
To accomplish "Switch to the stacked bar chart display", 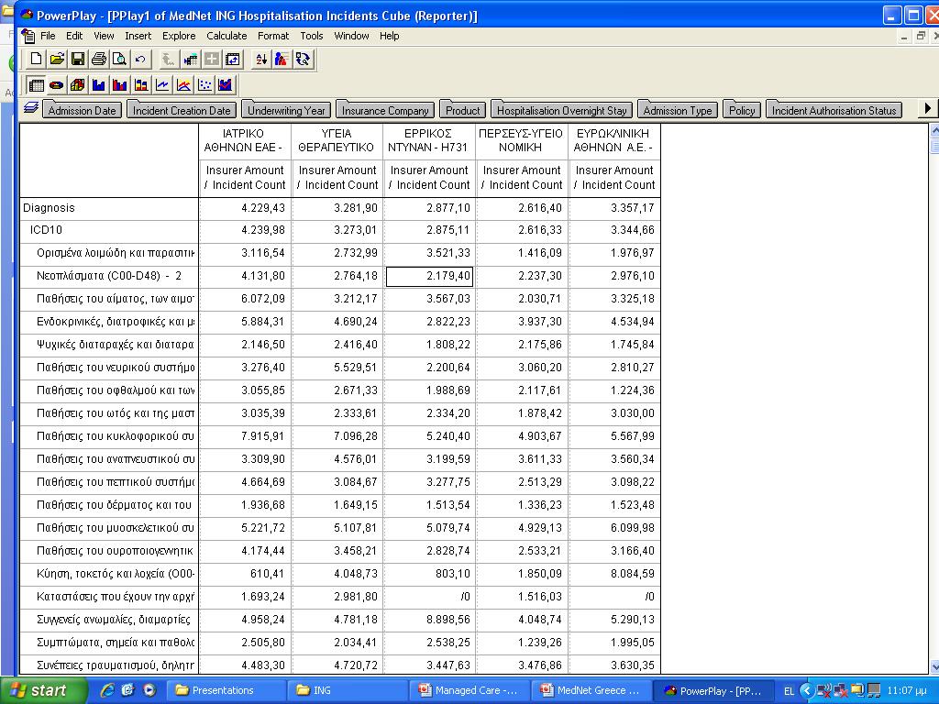I will (140, 85).
